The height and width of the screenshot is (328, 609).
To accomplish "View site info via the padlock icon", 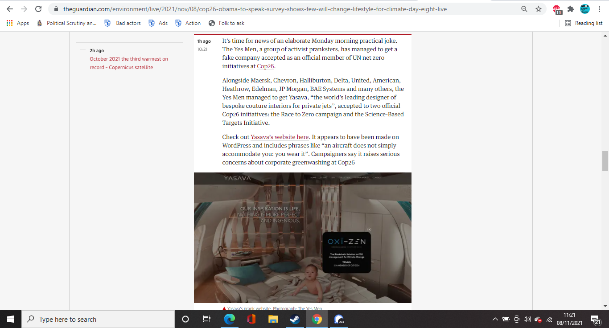I will tap(56, 9).
